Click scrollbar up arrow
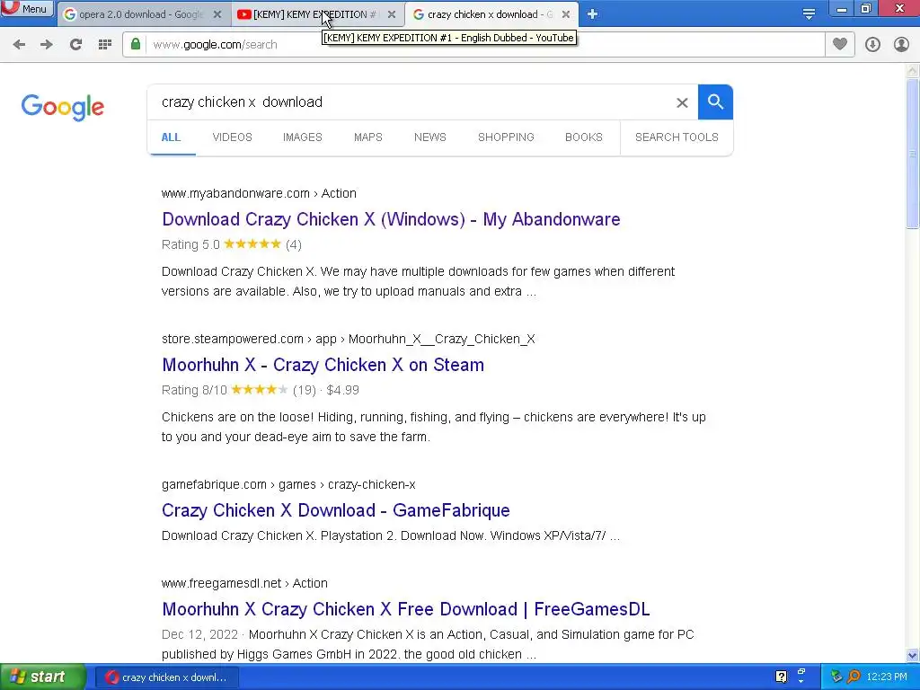The width and height of the screenshot is (920, 690). [912, 71]
